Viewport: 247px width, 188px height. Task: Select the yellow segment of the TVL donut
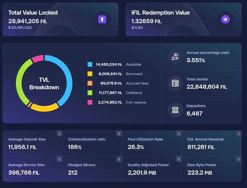(x=44, y=108)
